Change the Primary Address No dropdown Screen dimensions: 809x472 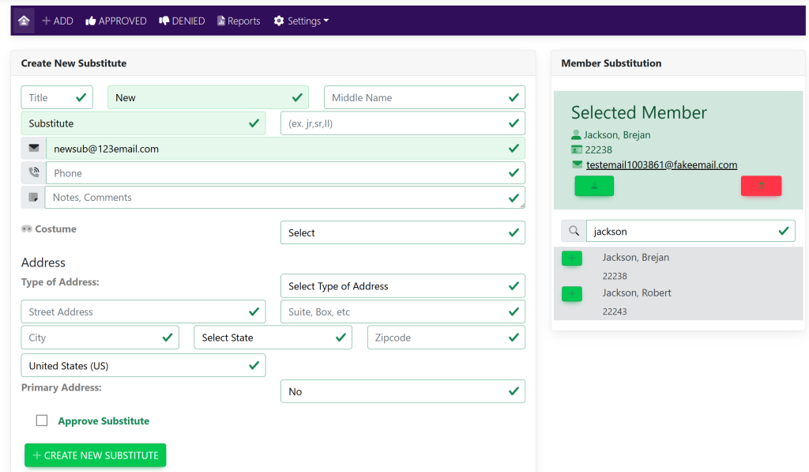(x=402, y=391)
